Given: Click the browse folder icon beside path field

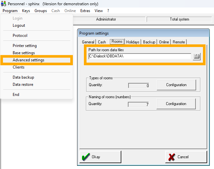Looking at the screenshot, I should (x=196, y=56).
